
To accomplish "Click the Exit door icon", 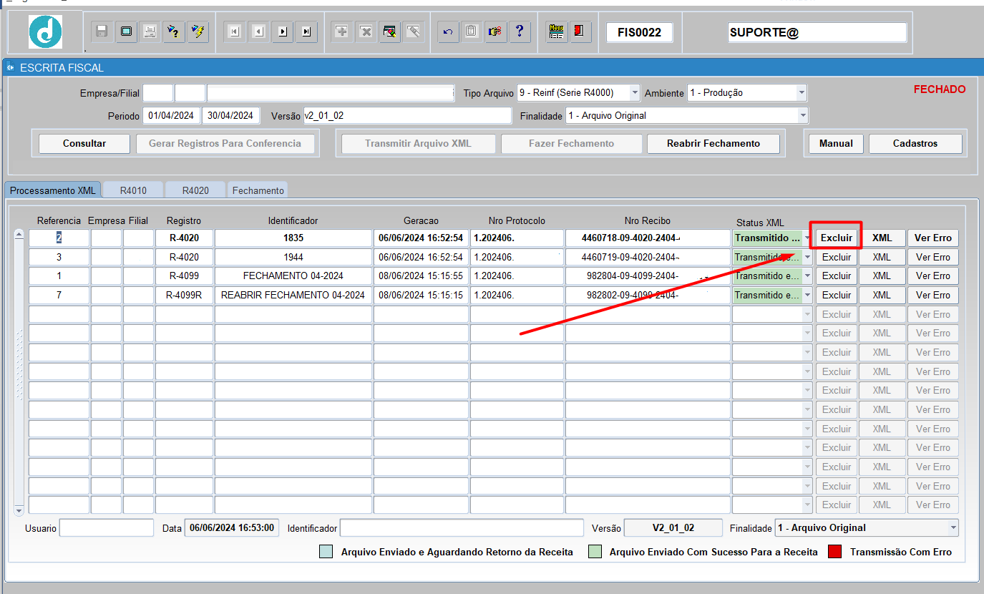I will coord(580,31).
